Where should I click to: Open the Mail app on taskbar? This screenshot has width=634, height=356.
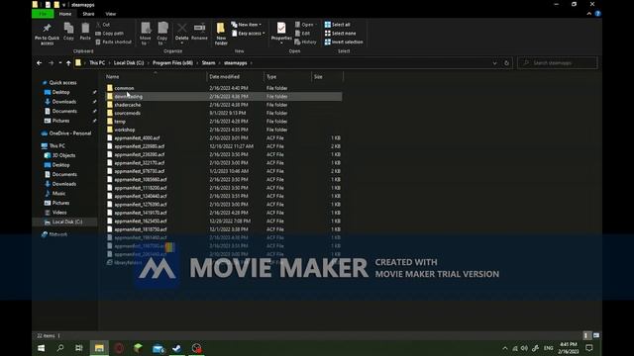[158, 348]
